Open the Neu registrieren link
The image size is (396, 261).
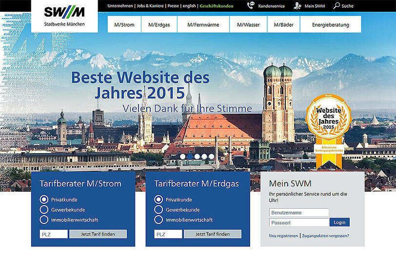[x=283, y=236]
